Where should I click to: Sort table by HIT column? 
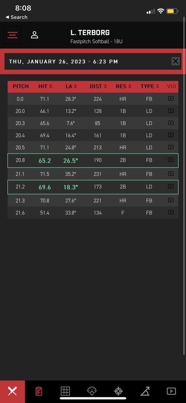coord(45,86)
